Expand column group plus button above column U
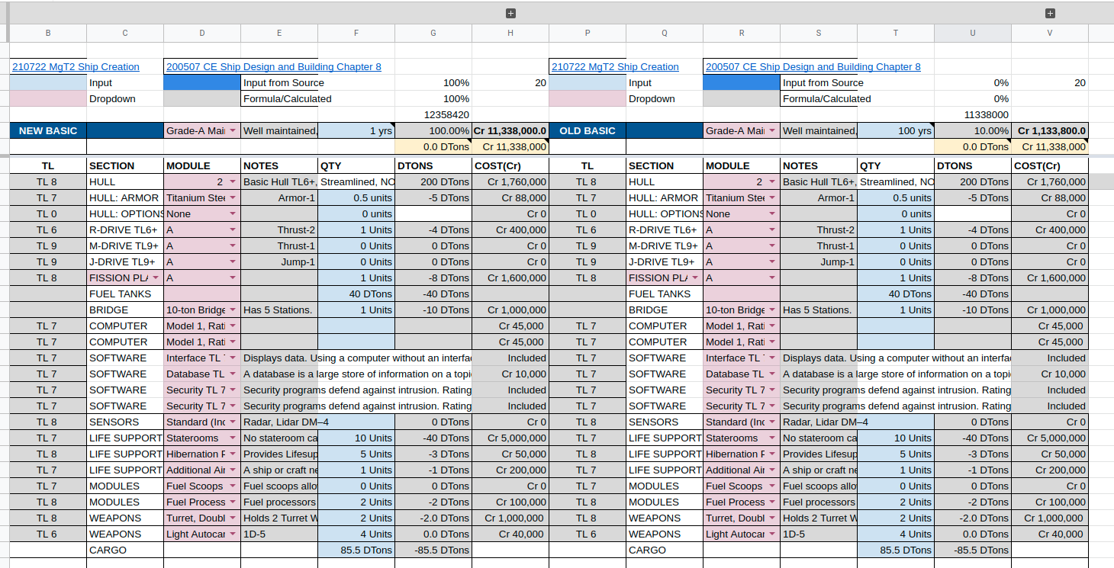This screenshot has height=568, width=1114. 1050,13
